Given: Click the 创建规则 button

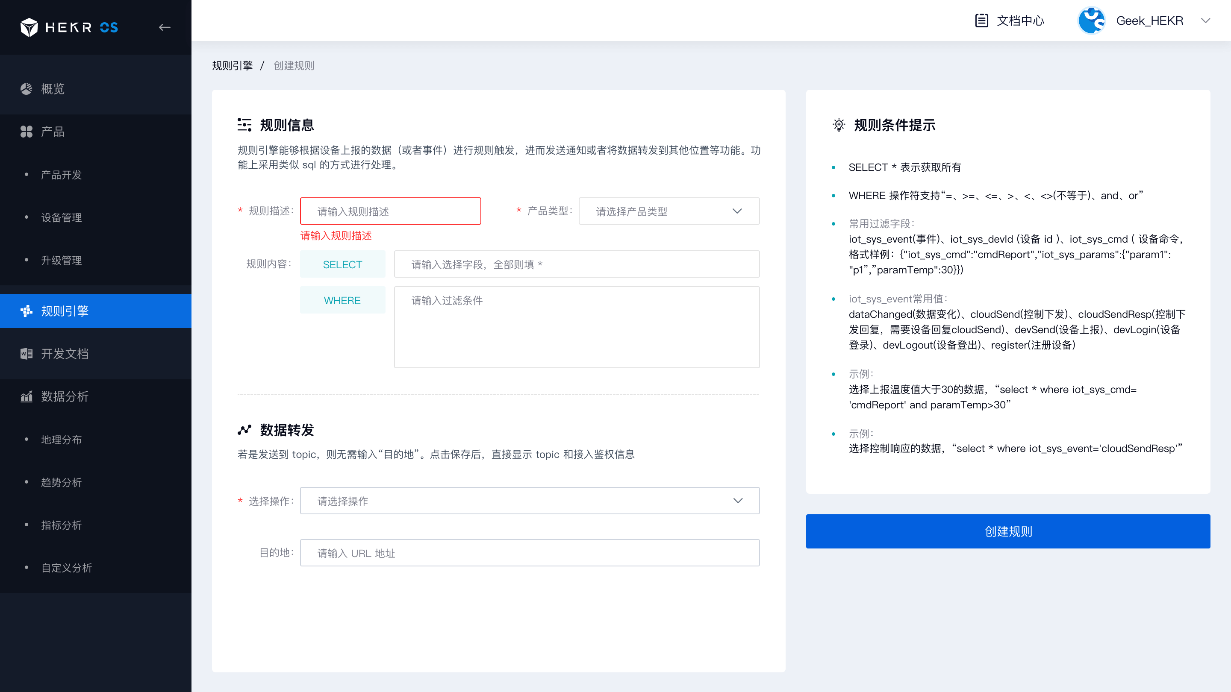Looking at the screenshot, I should (x=1008, y=531).
